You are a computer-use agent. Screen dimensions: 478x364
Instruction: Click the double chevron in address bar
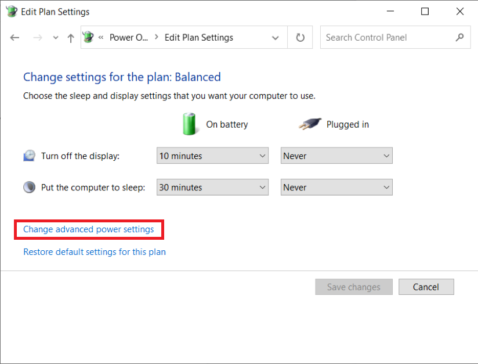point(101,37)
